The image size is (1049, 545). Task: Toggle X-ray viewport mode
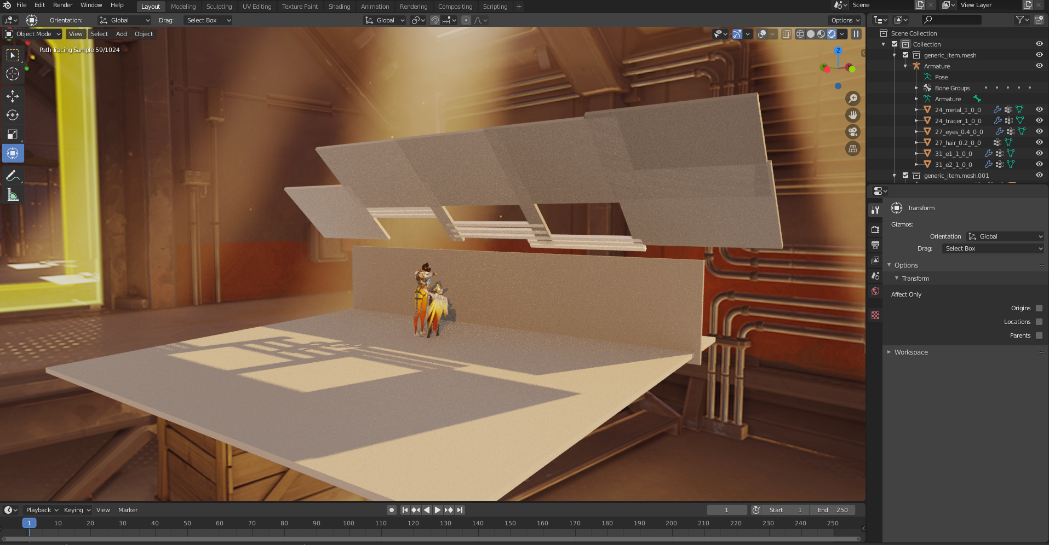coord(786,34)
